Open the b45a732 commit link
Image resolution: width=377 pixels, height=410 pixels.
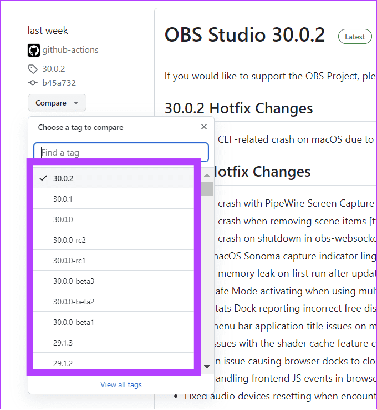click(59, 83)
